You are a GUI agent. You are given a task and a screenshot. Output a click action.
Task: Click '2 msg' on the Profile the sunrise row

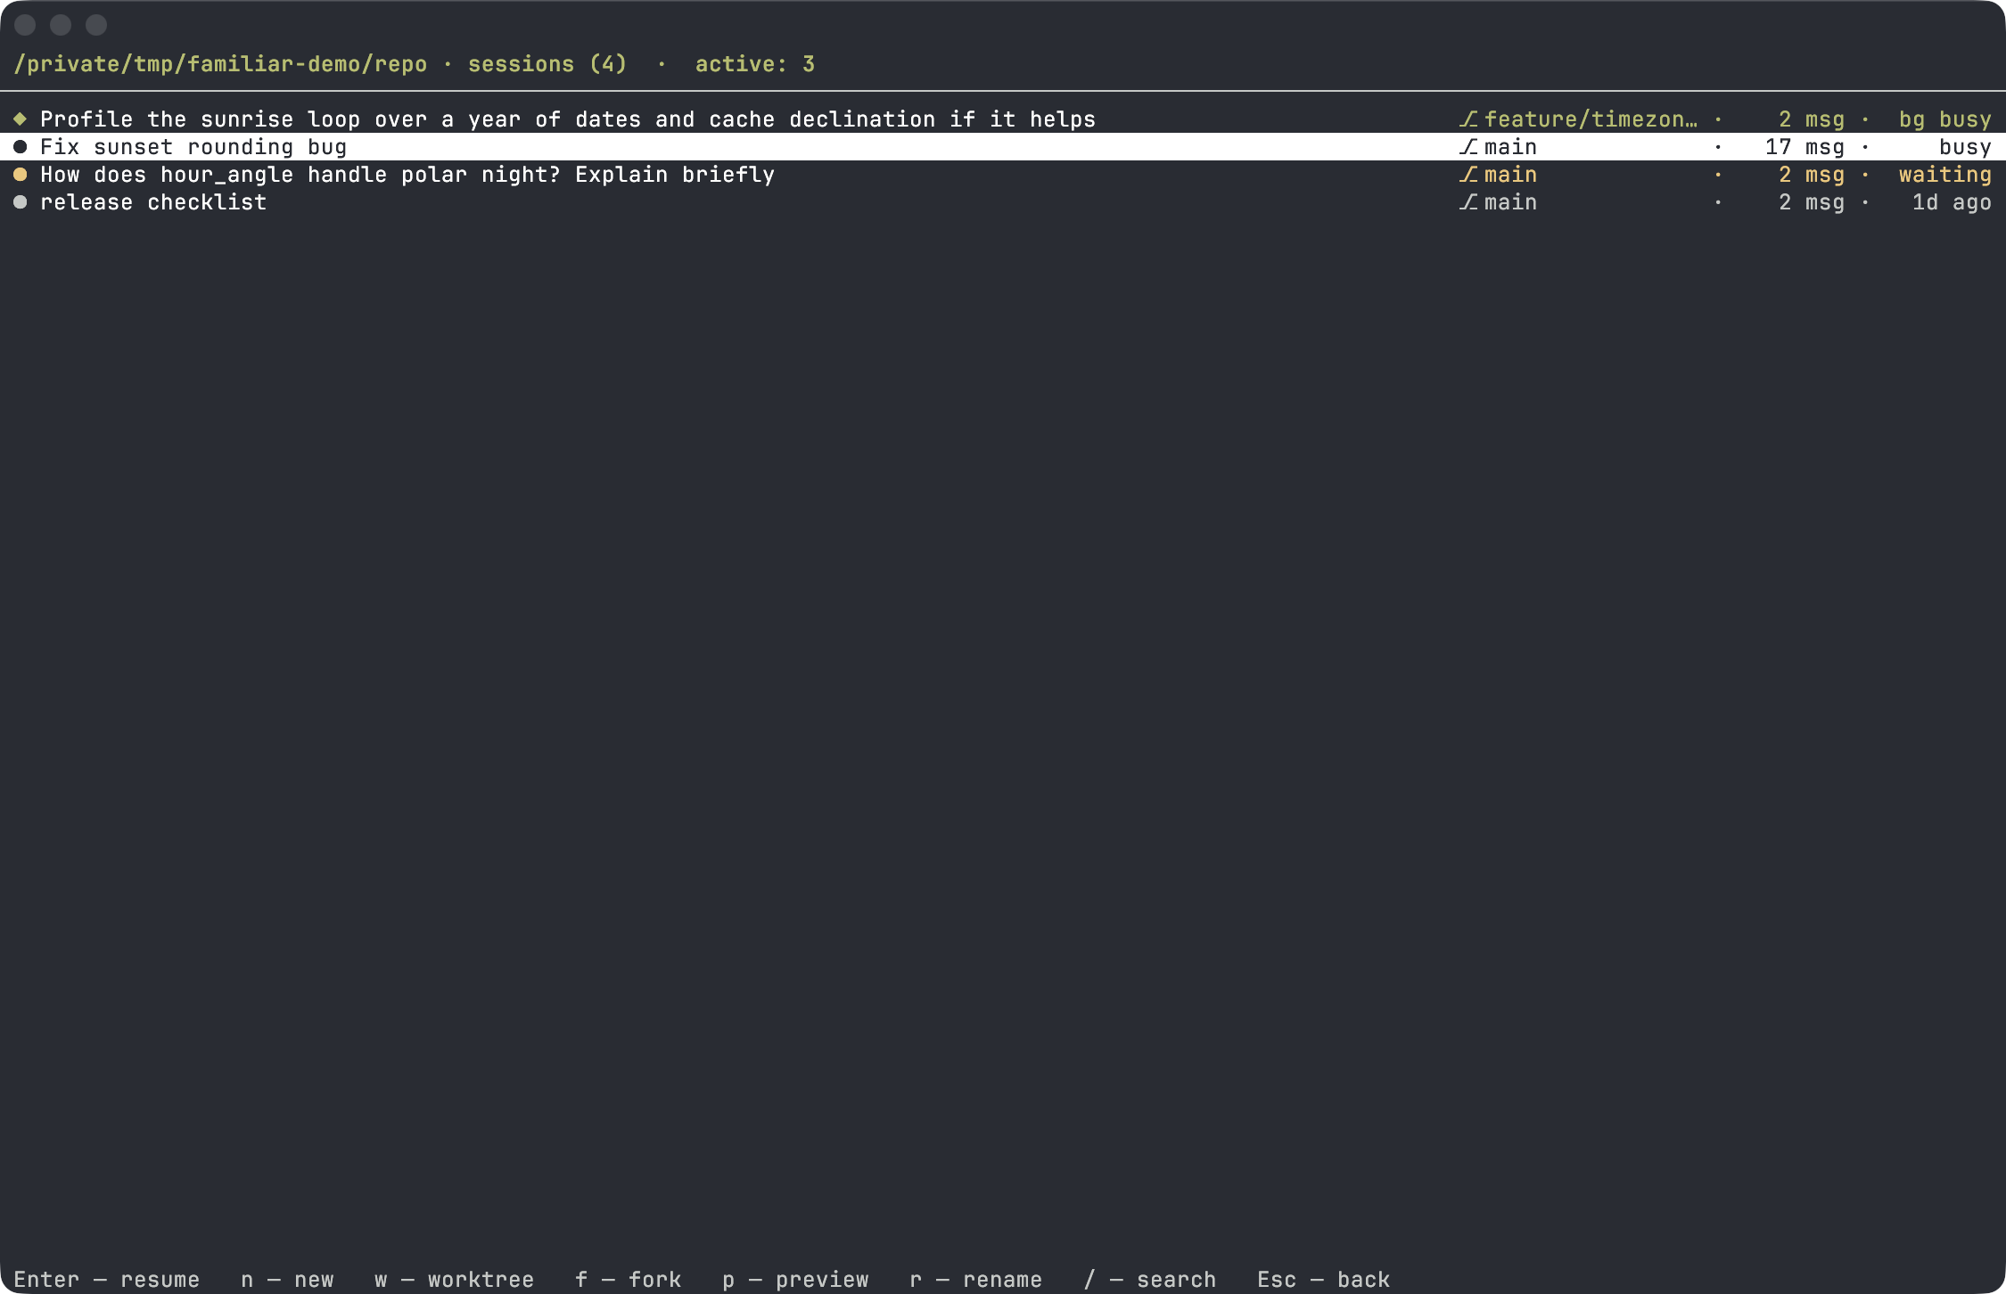pyautogui.click(x=1812, y=119)
